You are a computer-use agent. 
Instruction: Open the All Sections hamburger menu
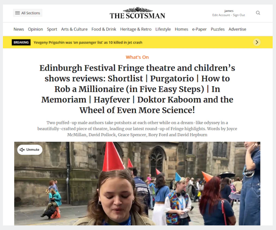[28, 13]
